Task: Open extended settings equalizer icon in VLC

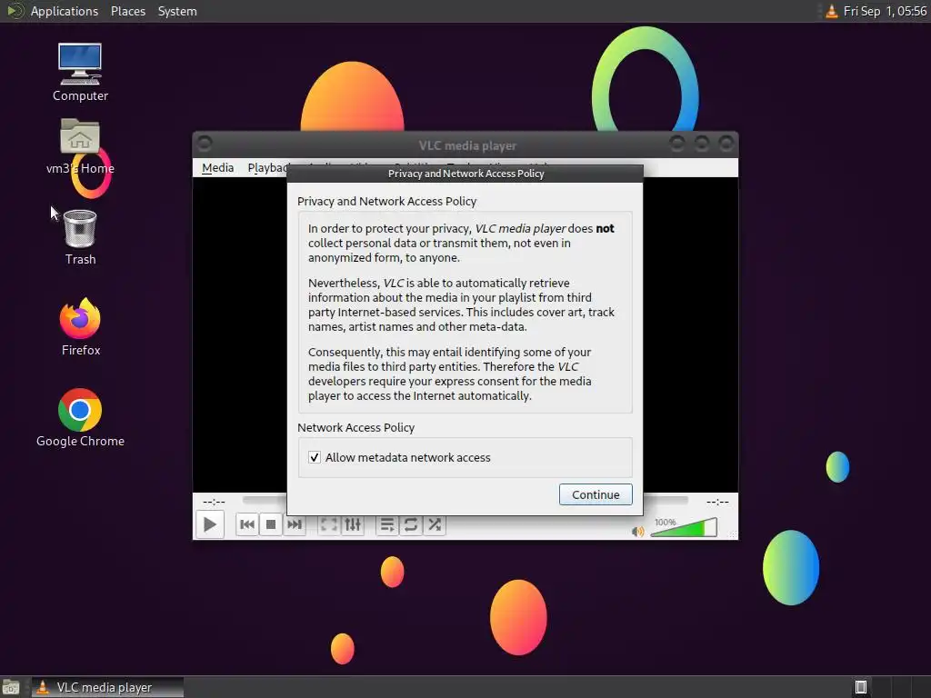Action: click(x=353, y=524)
